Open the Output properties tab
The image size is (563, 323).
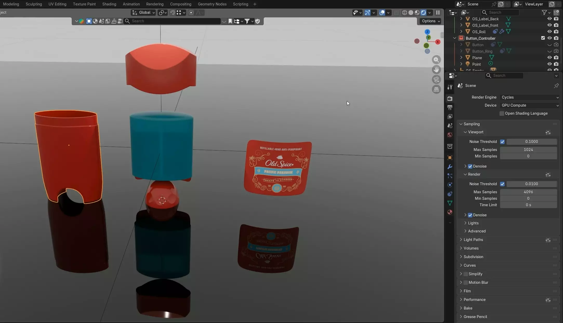tap(450, 107)
